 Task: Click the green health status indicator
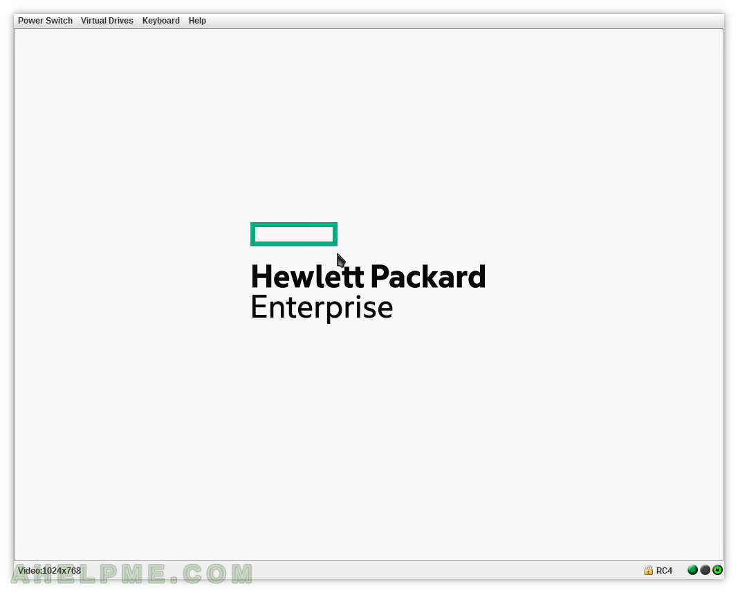tap(692, 570)
